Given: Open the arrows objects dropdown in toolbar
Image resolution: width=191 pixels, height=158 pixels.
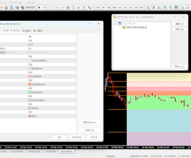Looking at the screenshot, I should coord(91,7).
